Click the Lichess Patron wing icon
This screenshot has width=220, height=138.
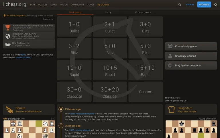point(9,110)
